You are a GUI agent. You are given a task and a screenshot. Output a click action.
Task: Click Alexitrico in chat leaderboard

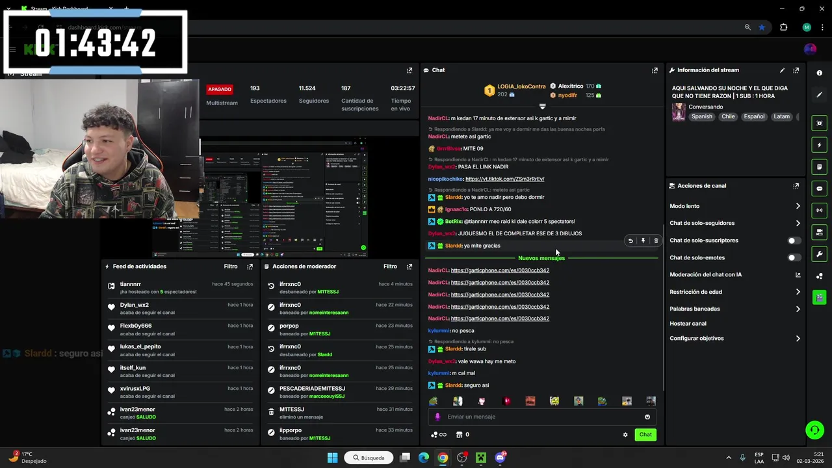point(571,86)
